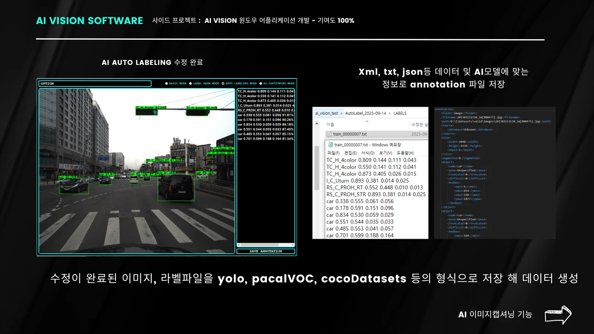
Task: Click Notepad line I_C_Uturn 0.893 0.381 0.014 0.025
Action: (368, 181)
